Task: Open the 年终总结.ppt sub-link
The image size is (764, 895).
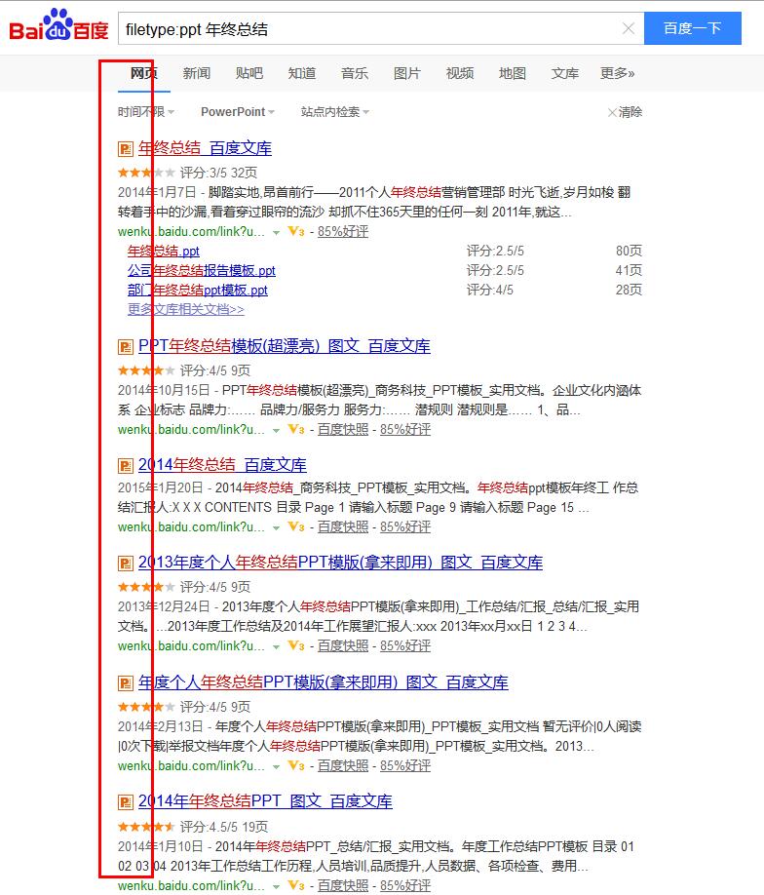Action: coord(163,252)
